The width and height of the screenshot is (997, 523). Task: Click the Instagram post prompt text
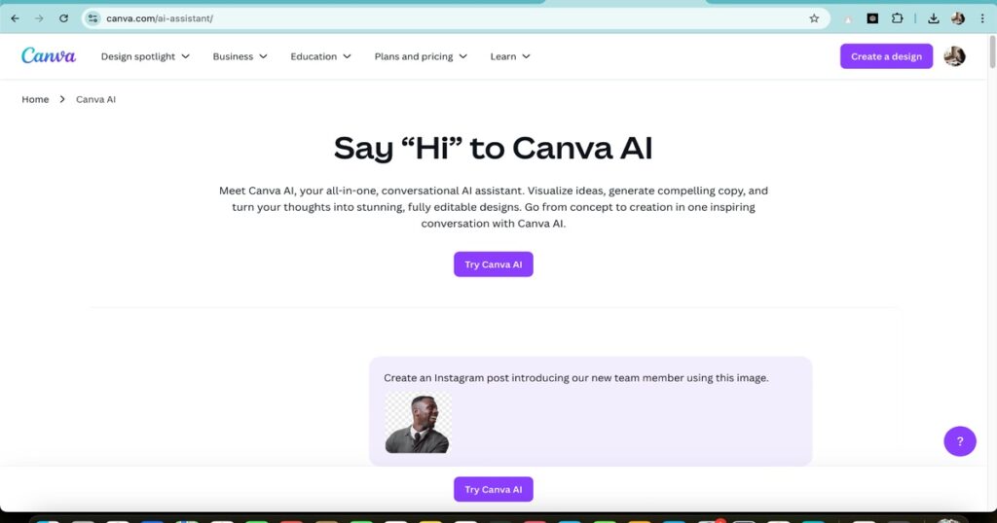point(576,377)
